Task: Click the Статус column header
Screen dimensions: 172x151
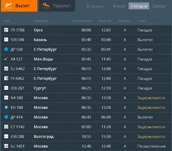Action: (142, 21)
